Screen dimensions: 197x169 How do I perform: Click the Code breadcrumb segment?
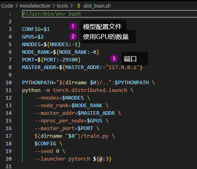click(x=7, y=6)
